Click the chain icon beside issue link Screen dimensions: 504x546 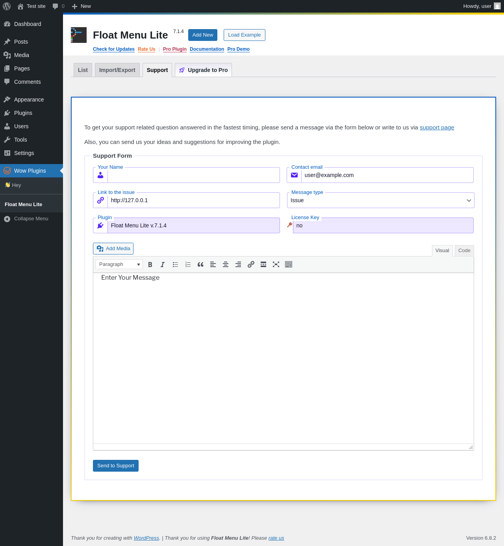(100, 200)
